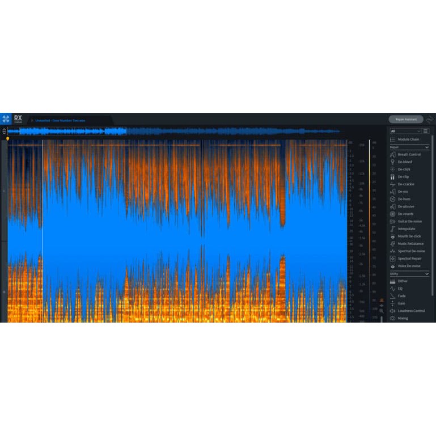
Task: Click the iZotope RX logo icon
Action: 6,119
